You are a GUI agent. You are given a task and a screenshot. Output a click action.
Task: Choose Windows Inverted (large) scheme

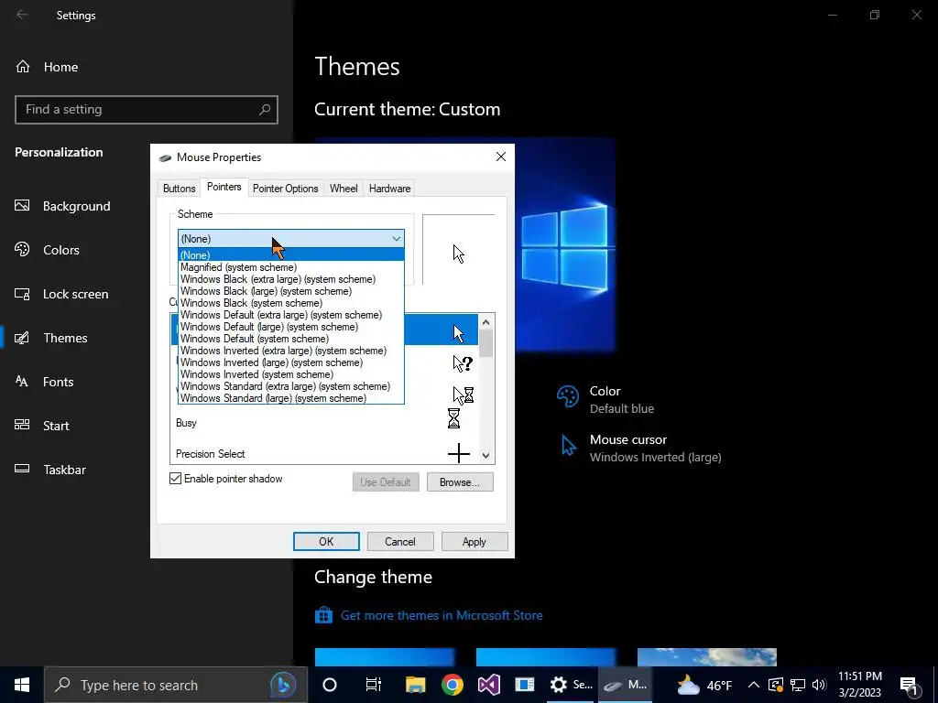tap(291, 362)
